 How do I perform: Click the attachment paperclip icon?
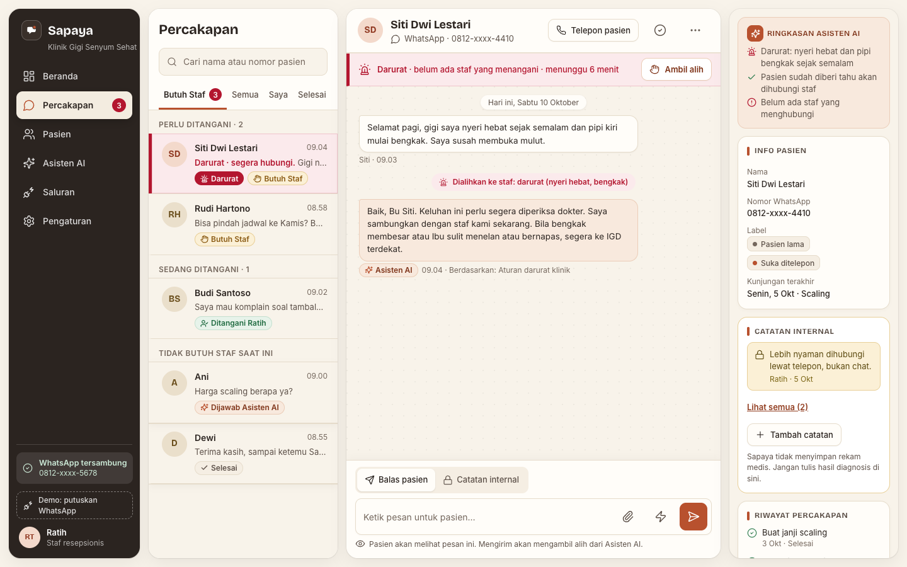(x=628, y=517)
